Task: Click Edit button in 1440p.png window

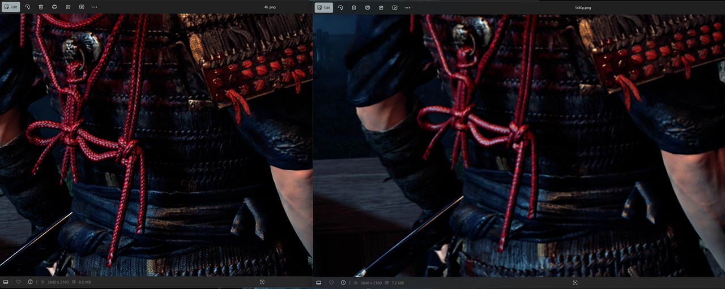Action: point(324,7)
